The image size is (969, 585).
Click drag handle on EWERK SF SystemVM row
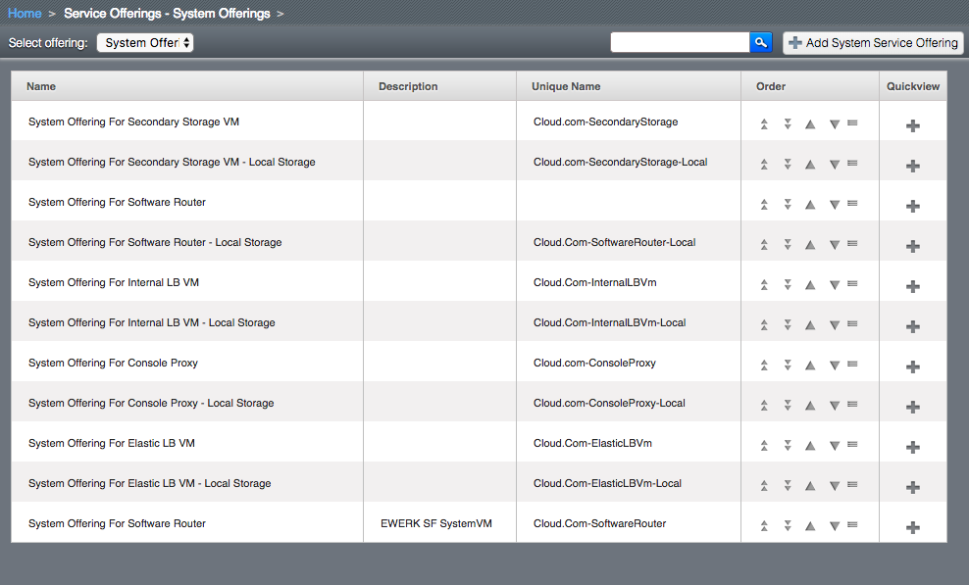[x=852, y=524]
